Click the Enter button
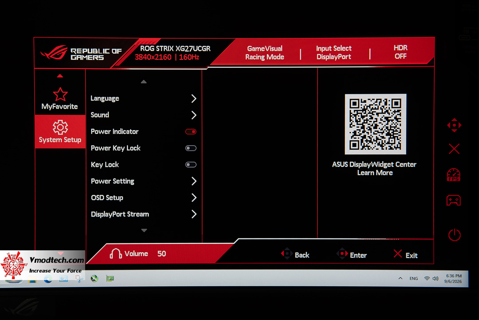479x320 pixels. (x=351, y=254)
